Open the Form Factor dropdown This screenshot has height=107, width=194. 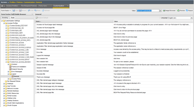click(x=5, y=11)
